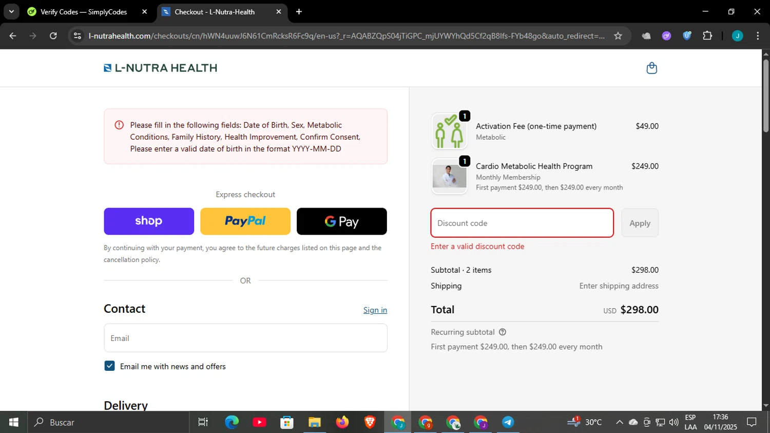Click the purple round extension icon
The image size is (770, 433).
[666, 36]
